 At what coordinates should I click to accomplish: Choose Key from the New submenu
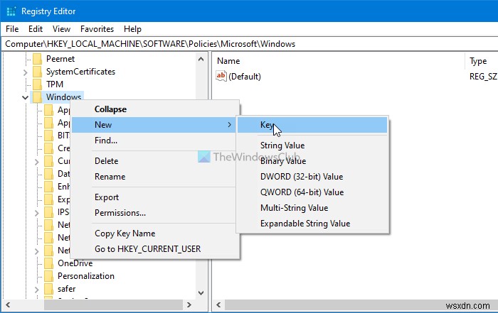(x=267, y=125)
